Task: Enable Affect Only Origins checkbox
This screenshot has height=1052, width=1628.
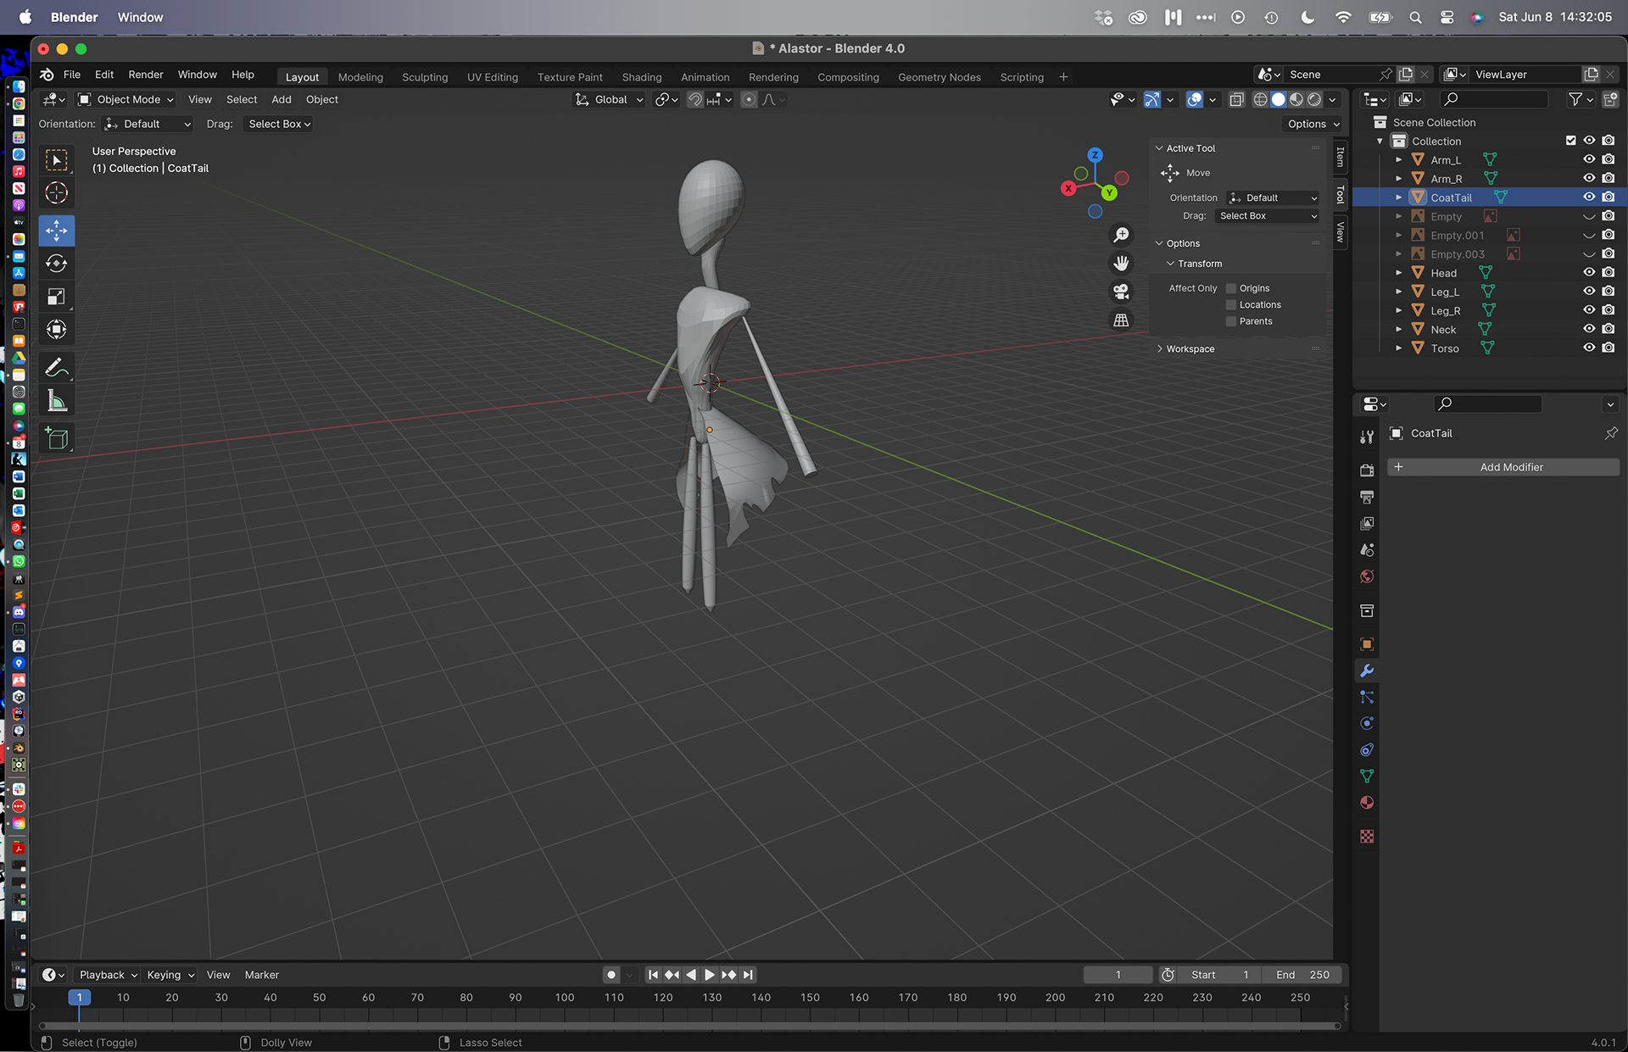Action: click(x=1231, y=288)
